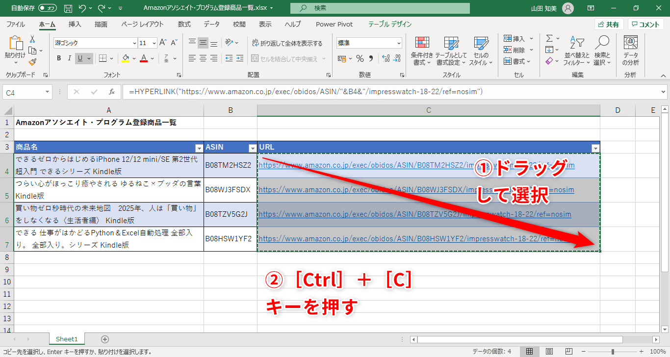
Task: Expand the formula bar
Action: pyautogui.click(x=664, y=92)
